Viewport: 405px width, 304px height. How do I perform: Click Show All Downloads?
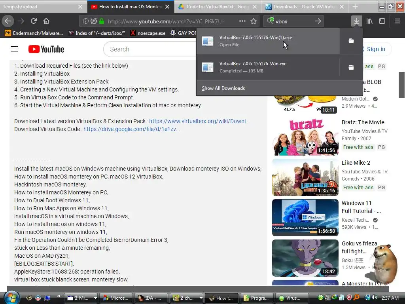223,88
